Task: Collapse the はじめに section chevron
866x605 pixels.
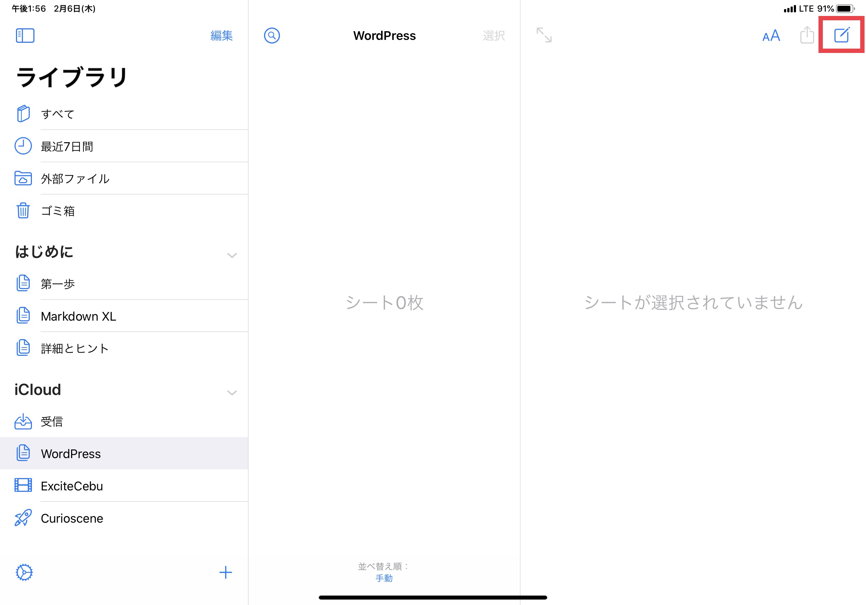Action: (x=232, y=255)
